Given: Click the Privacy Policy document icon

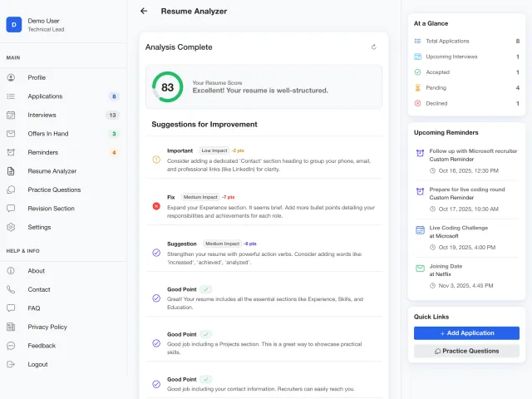Looking at the screenshot, I should point(11,327).
